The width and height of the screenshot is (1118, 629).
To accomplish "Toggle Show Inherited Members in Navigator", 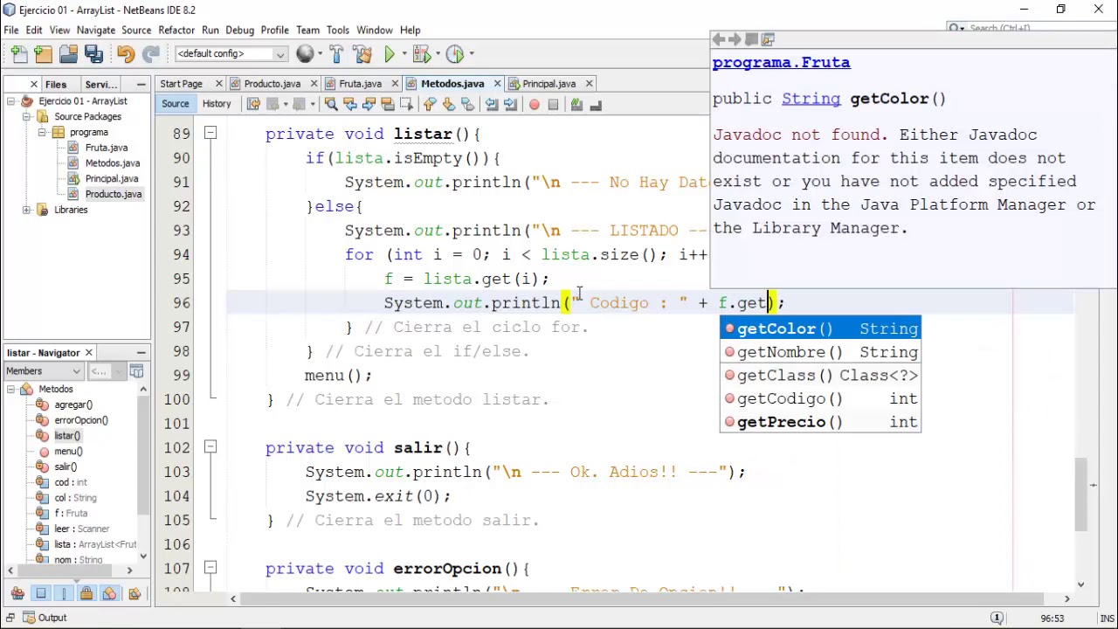I will [17, 594].
